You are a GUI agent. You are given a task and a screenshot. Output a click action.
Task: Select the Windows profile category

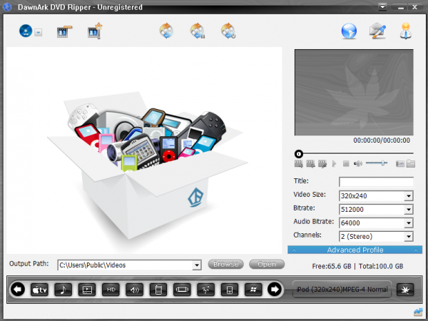[x=253, y=290]
